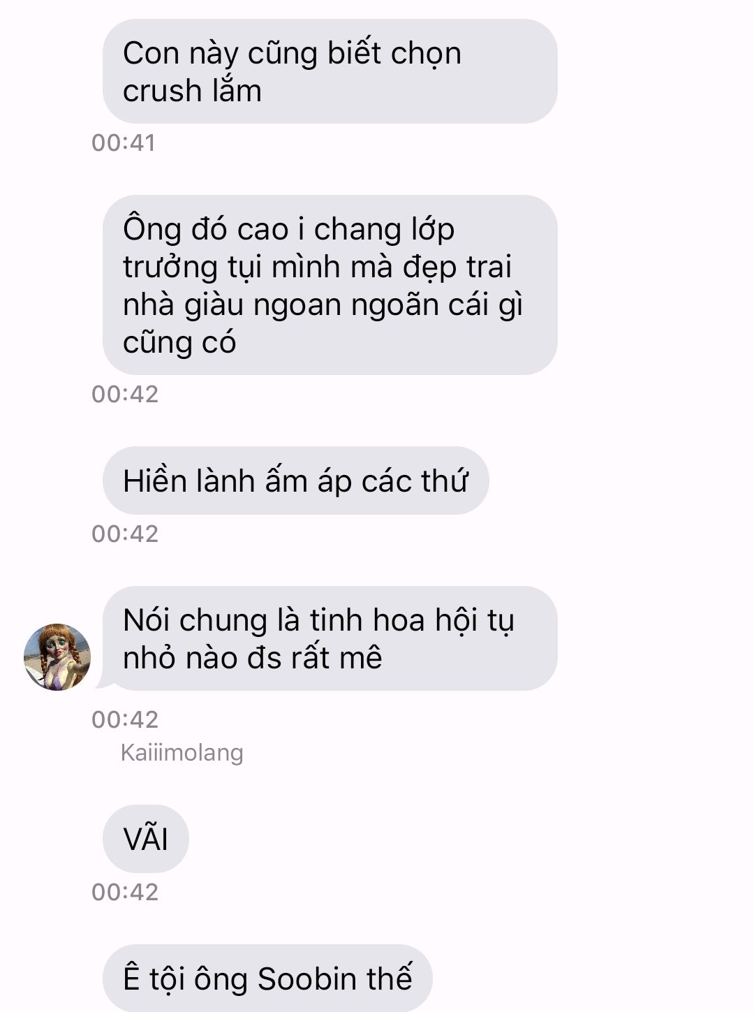754x1012 pixels.
Task: Tap the 00:42 timestamp below 'Hiền lành' message
Action: (x=125, y=534)
